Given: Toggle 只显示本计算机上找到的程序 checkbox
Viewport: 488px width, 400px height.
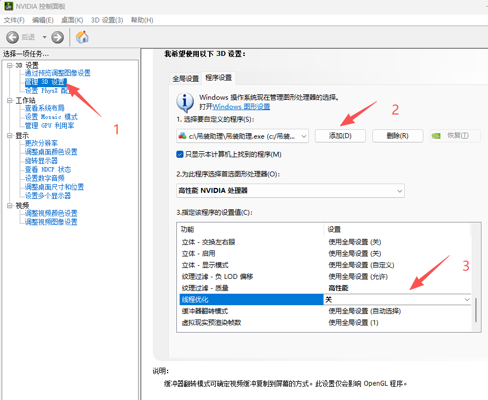Looking at the screenshot, I should click(x=180, y=154).
